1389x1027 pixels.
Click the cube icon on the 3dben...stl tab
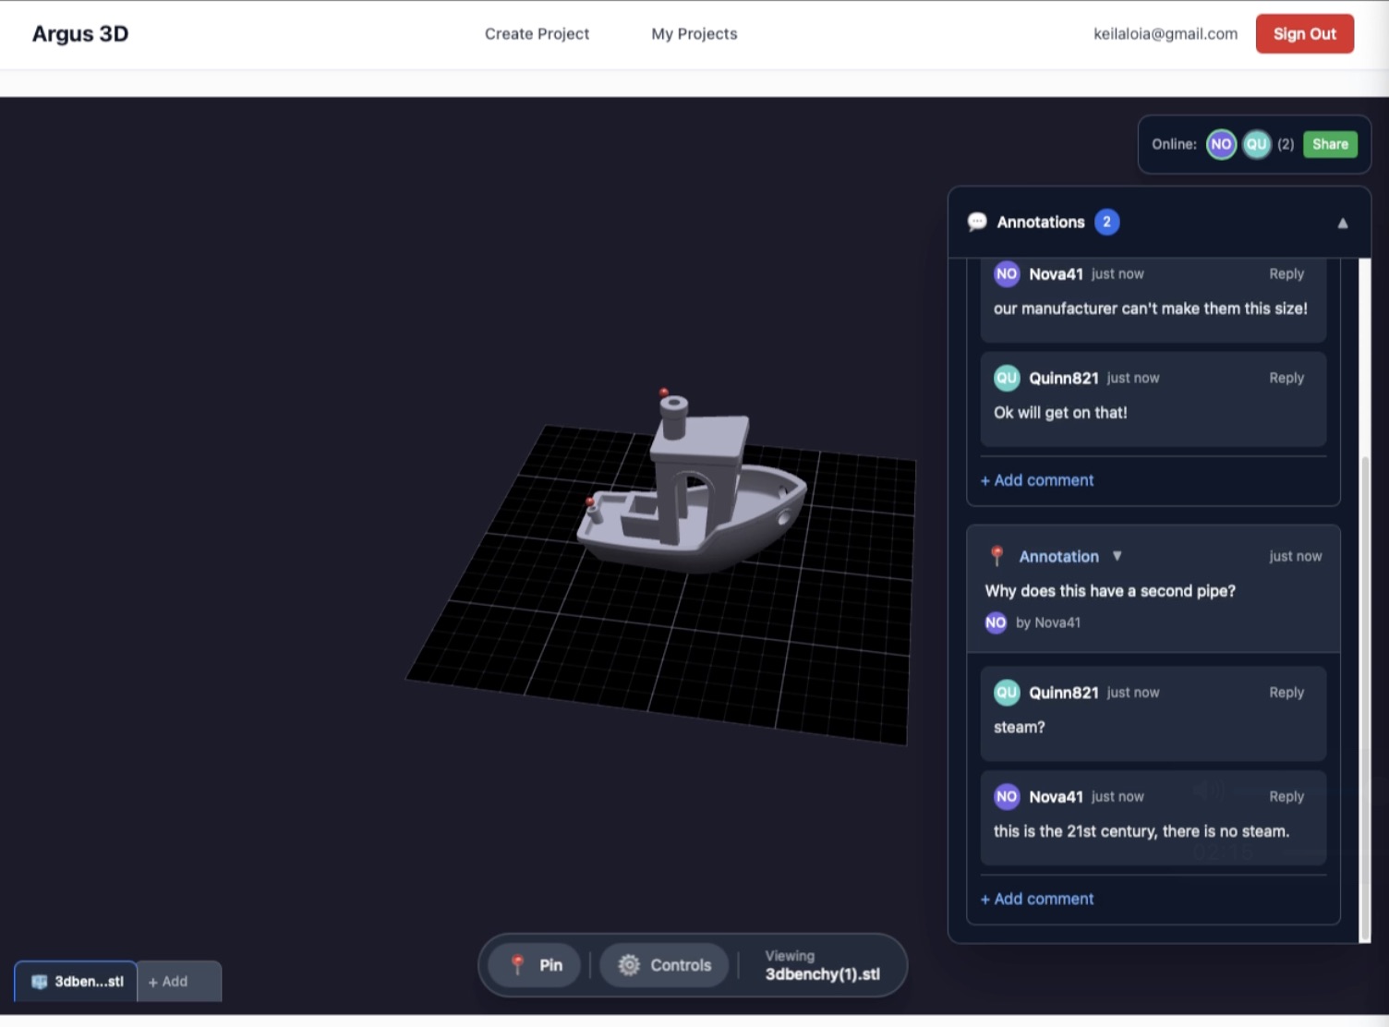click(39, 982)
